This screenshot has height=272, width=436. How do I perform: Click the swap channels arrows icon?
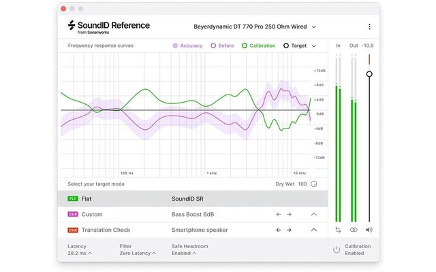point(337,230)
